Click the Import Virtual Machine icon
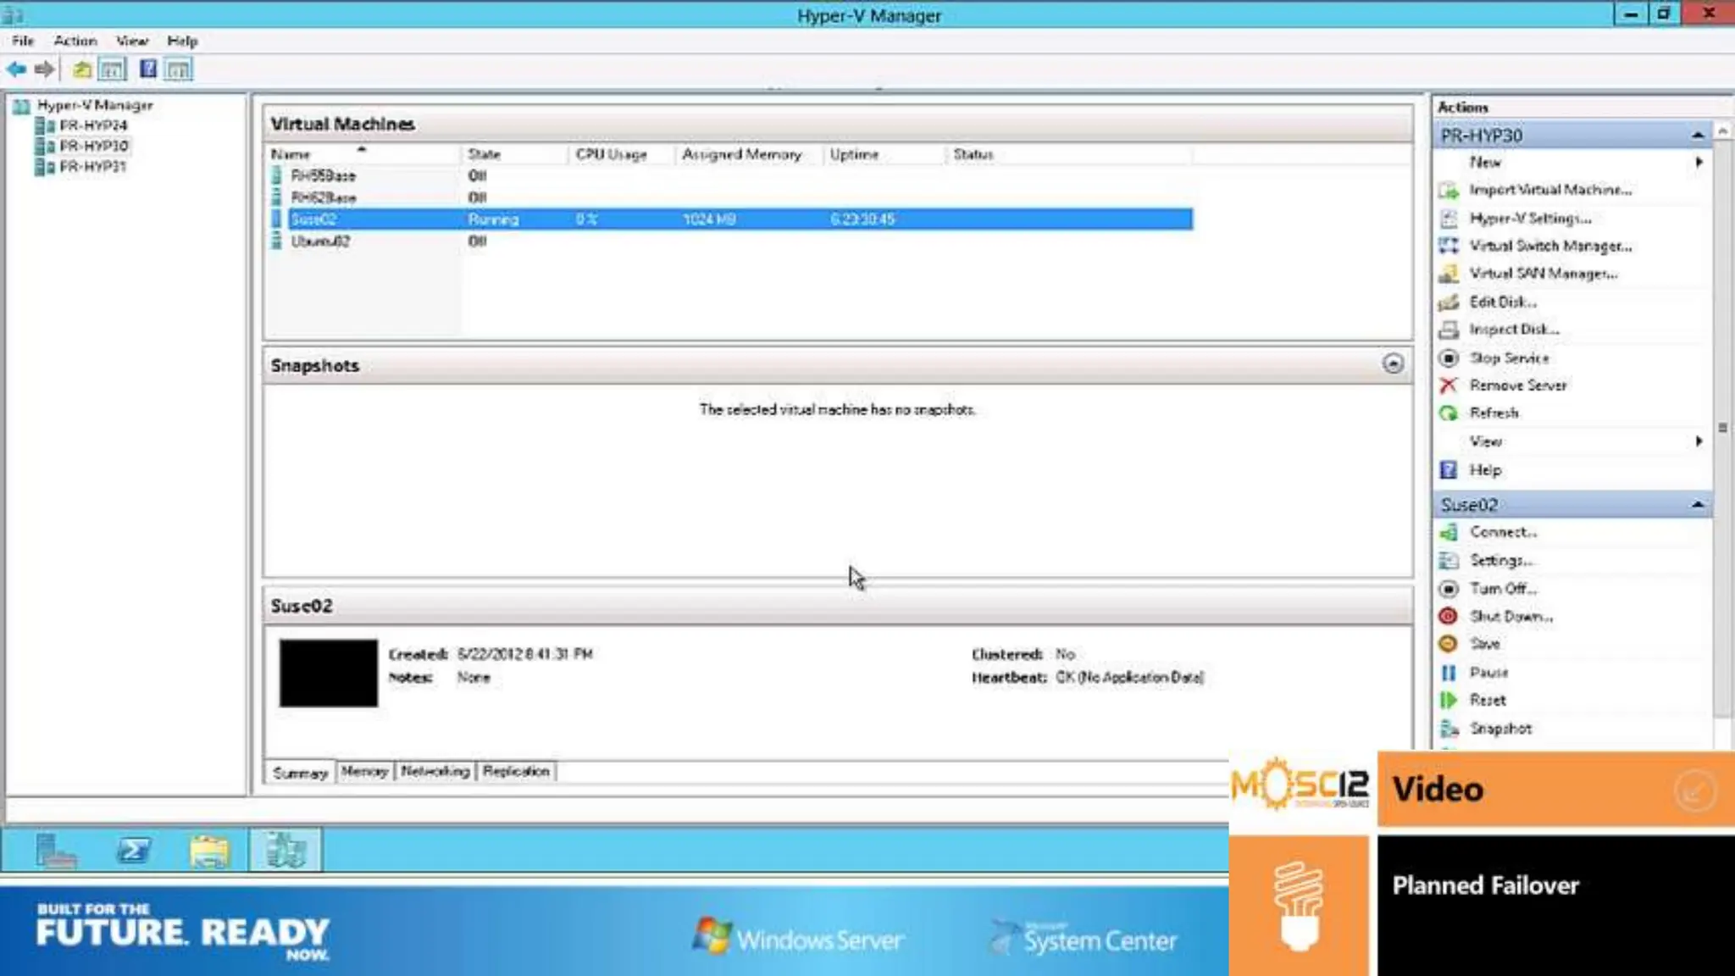Viewport: 1735px width, 976px height. point(1449,191)
